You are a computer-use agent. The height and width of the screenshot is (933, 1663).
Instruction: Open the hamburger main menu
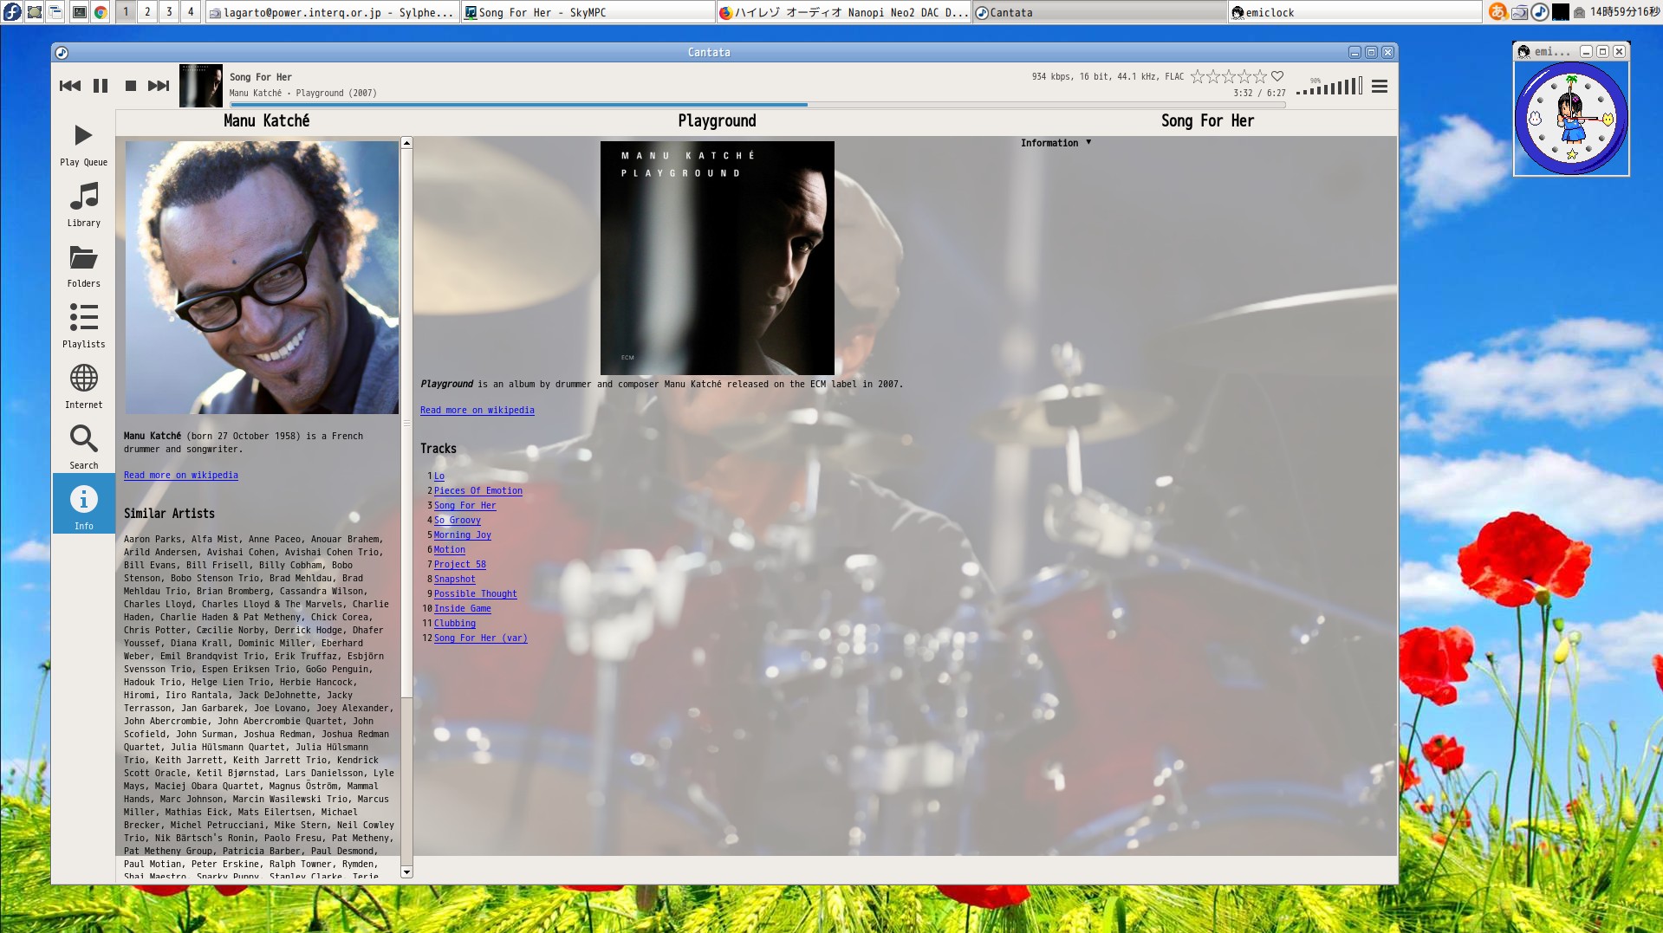(x=1380, y=87)
